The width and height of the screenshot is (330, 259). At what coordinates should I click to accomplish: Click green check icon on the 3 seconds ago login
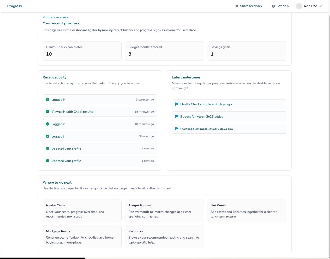48,100
